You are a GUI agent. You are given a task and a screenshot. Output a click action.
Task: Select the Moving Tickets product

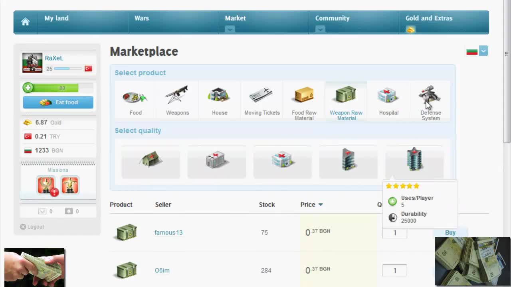262,100
